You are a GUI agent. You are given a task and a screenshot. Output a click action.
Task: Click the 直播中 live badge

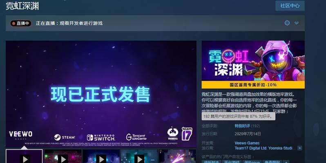pyautogui.click(x=21, y=23)
